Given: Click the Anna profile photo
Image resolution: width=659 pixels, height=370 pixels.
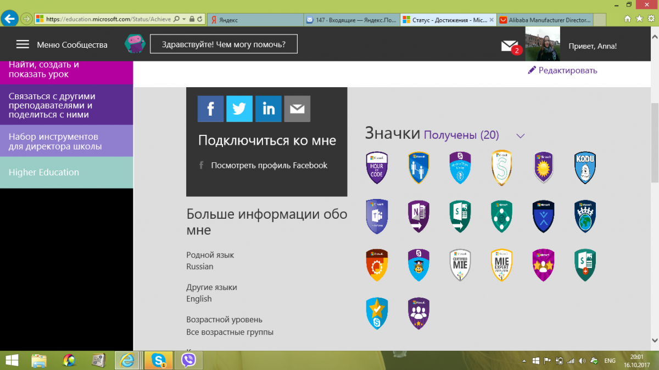Looking at the screenshot, I should pos(543,44).
